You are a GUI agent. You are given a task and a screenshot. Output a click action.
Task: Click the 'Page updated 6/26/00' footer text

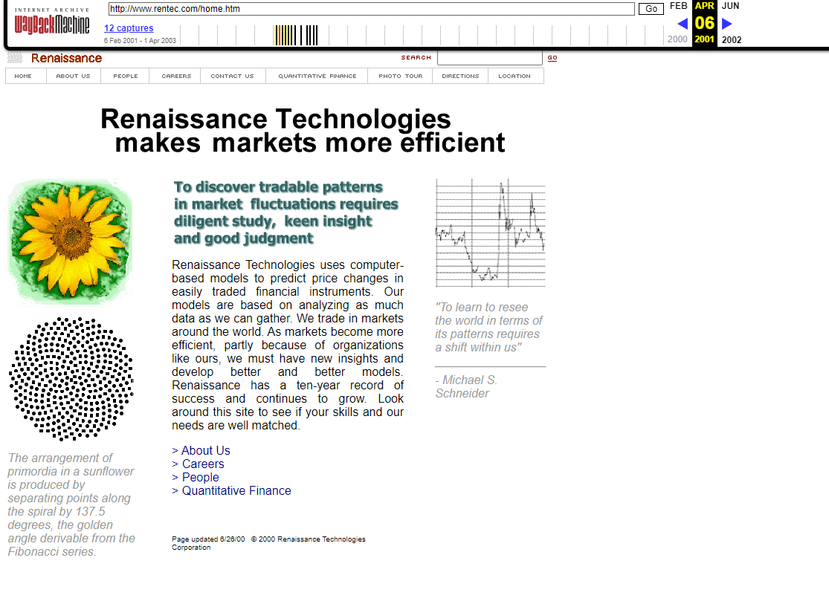pyautogui.click(x=208, y=539)
